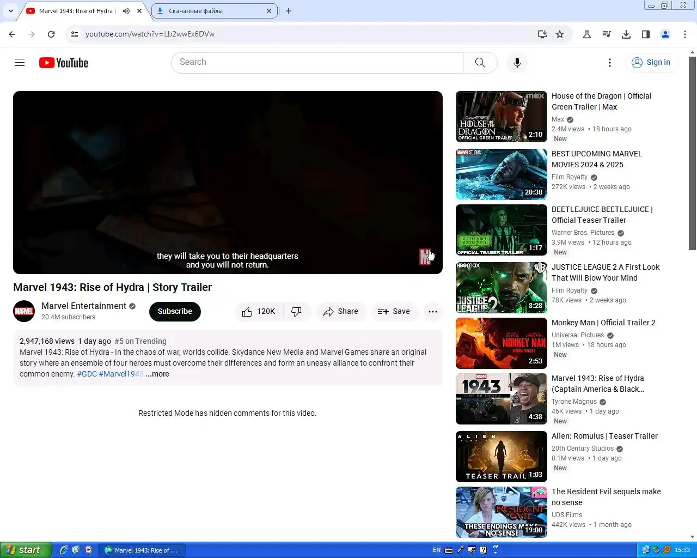Select Marvel 1943 taskbar window button
The width and height of the screenshot is (697, 558).
[x=141, y=550]
